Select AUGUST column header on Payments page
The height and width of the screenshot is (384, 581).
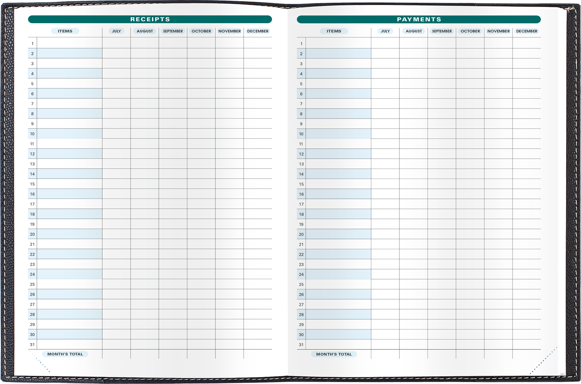tap(414, 31)
